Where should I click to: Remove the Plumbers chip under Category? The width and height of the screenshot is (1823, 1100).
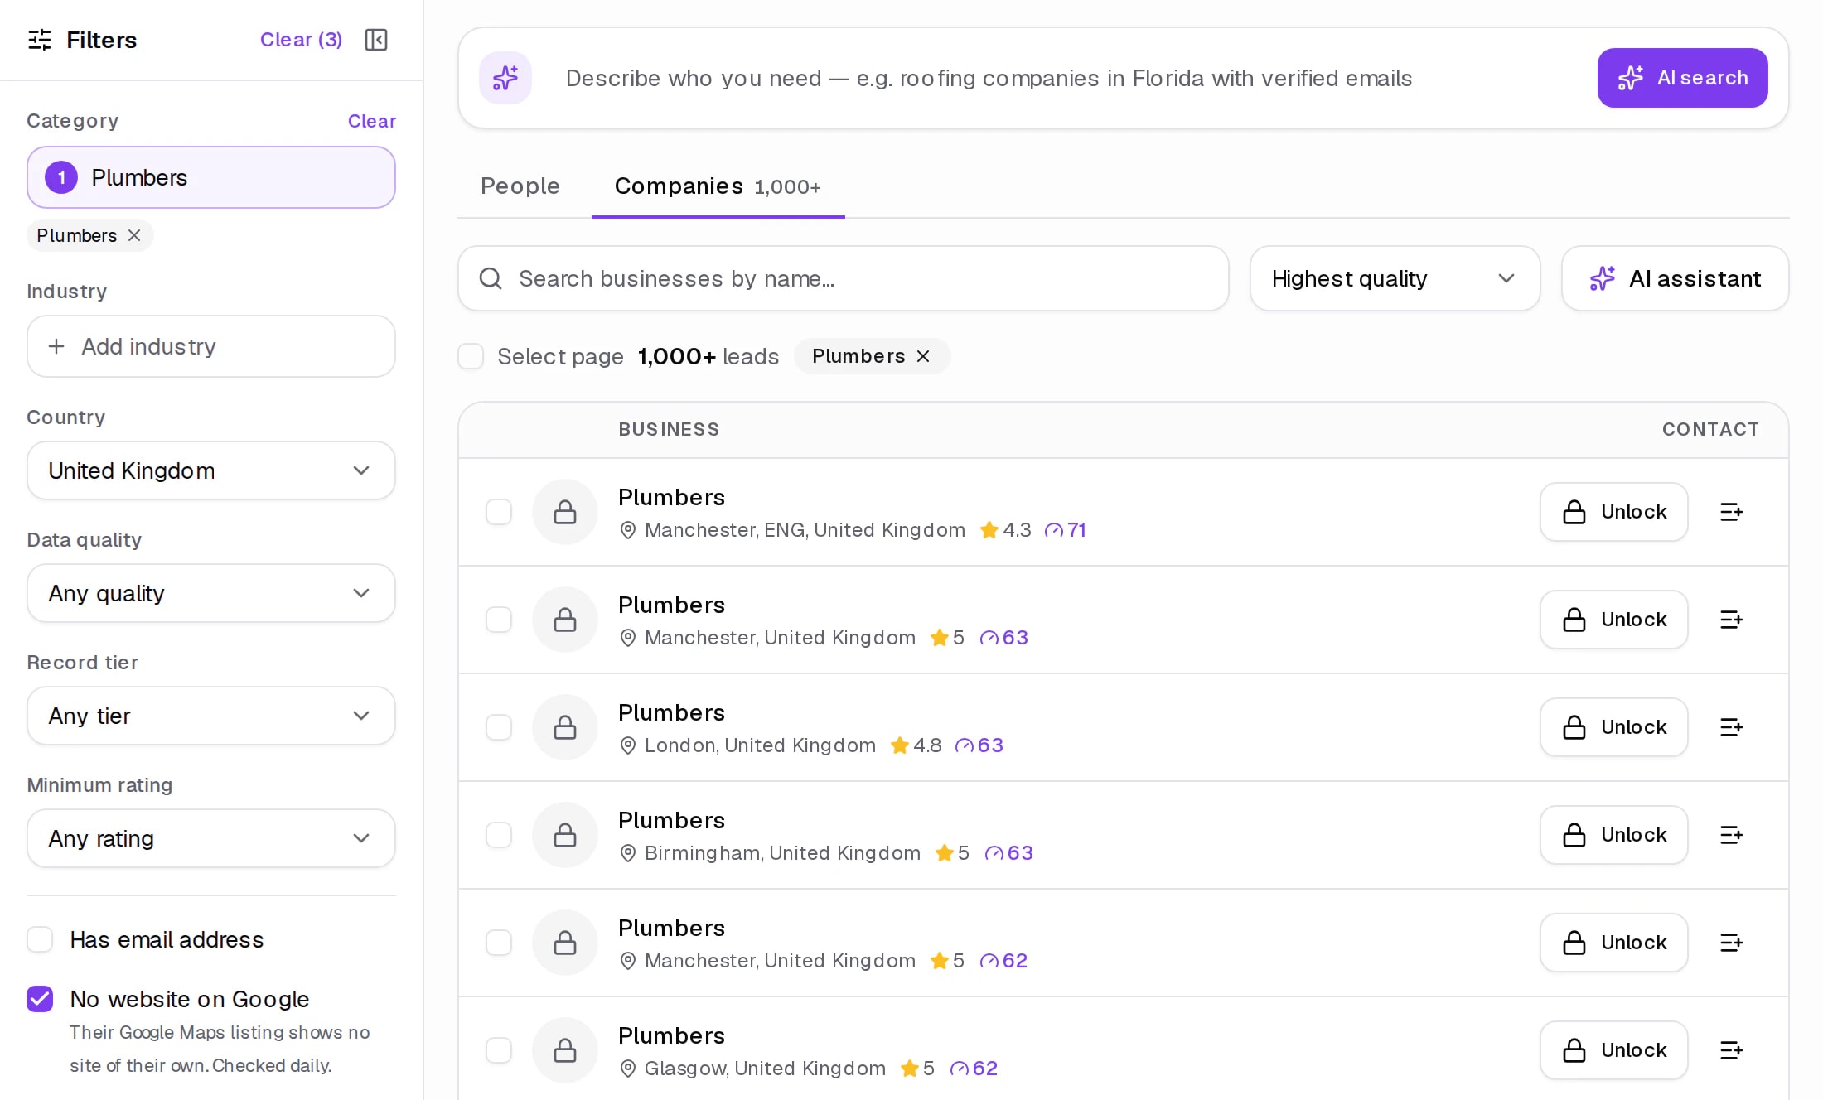134,235
